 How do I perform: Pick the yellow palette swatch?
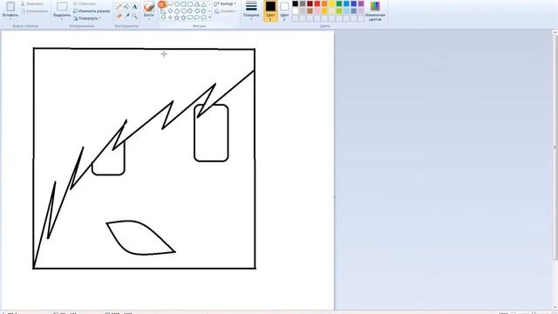click(331, 3)
